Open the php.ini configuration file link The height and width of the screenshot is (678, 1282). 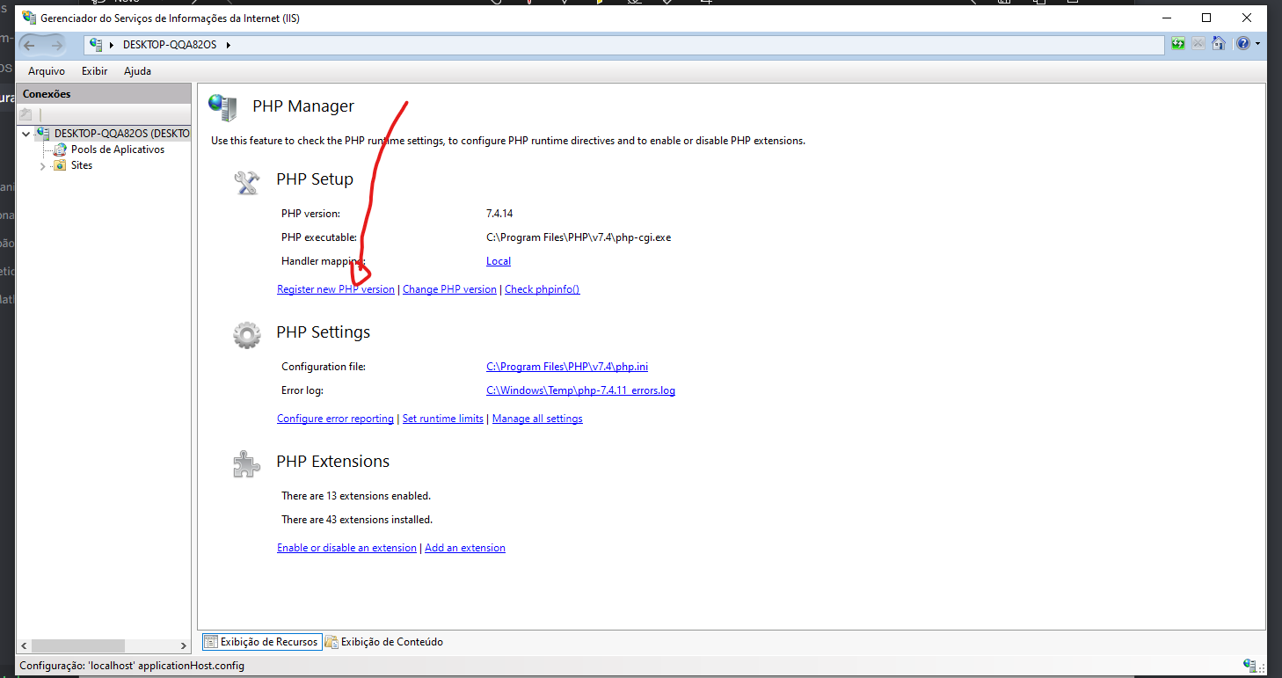click(x=566, y=367)
